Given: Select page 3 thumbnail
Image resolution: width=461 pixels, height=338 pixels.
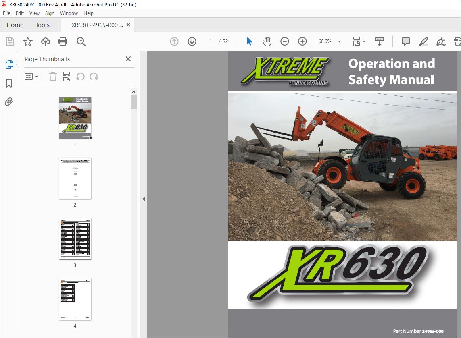Looking at the screenshot, I should pyautogui.click(x=75, y=239).
